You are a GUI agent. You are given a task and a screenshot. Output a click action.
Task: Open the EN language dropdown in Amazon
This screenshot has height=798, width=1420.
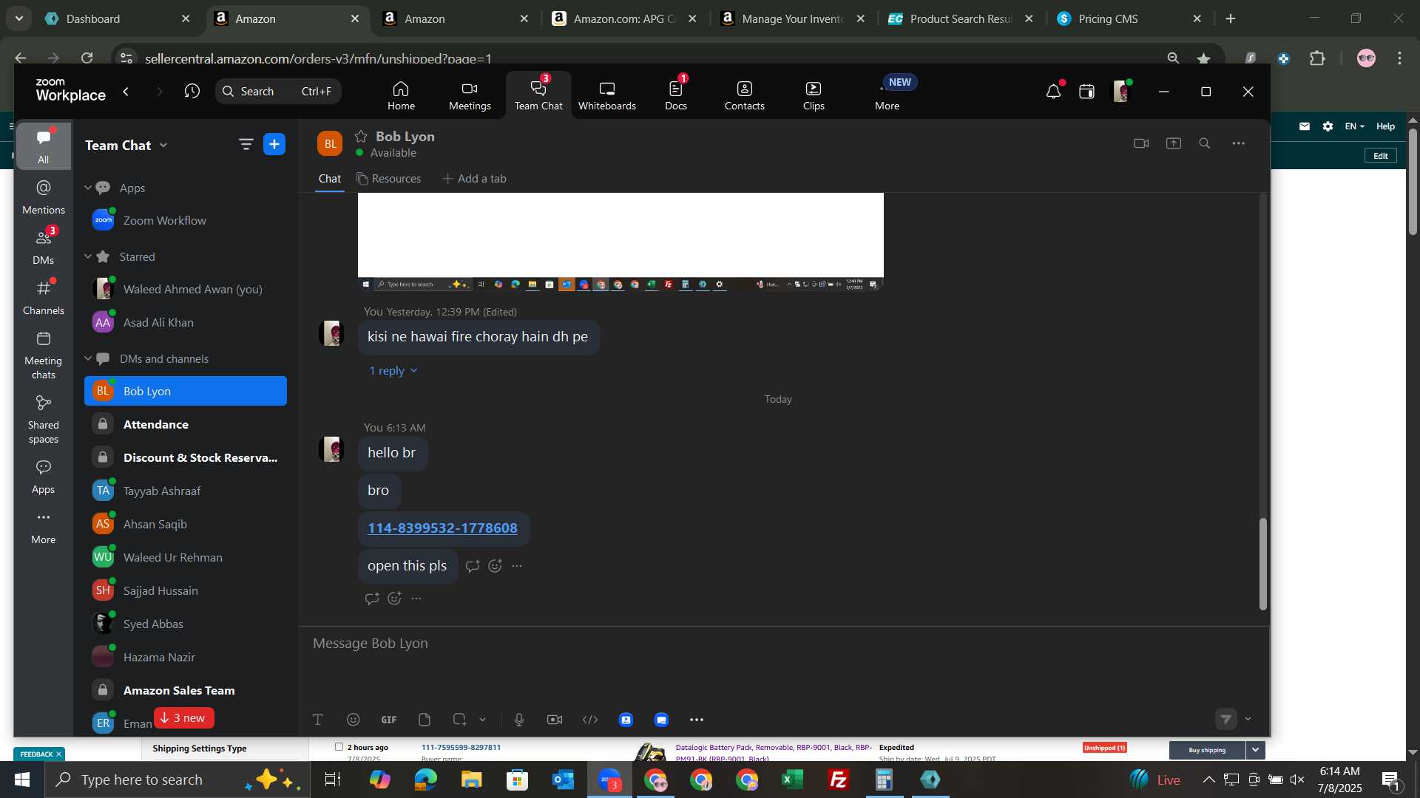1354,126
